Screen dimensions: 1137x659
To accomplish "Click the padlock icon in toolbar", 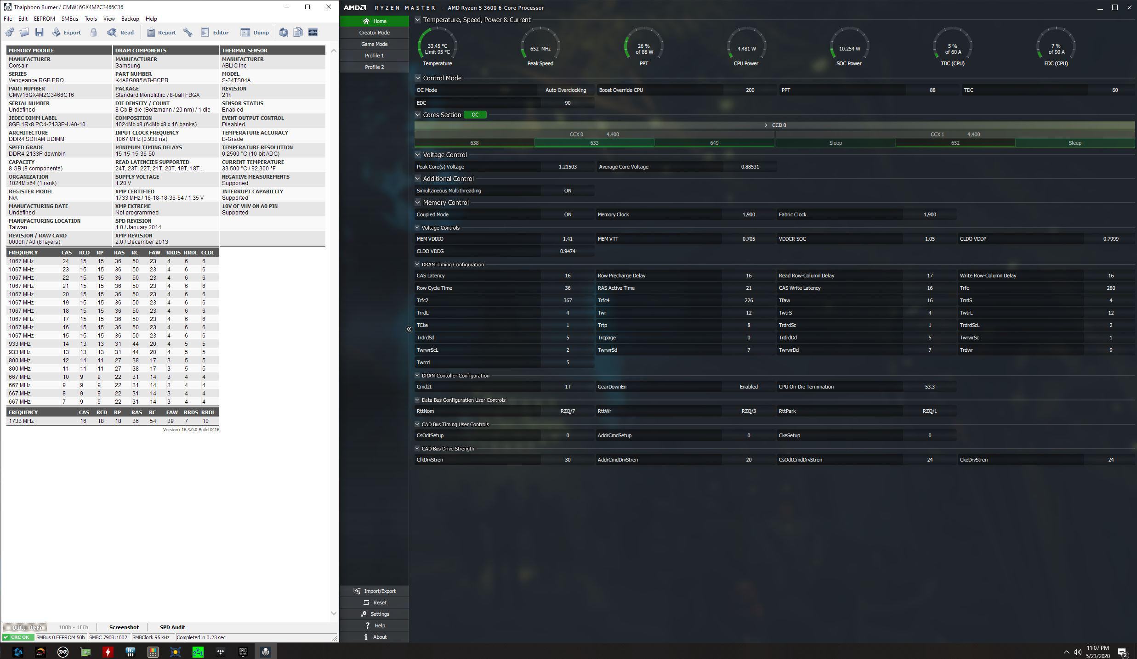I will tap(94, 32).
